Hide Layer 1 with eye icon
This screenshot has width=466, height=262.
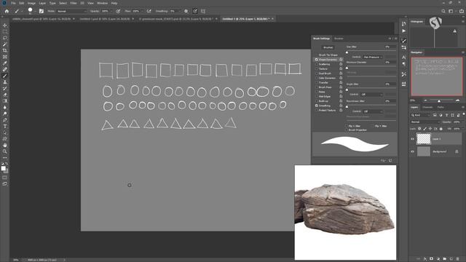click(x=413, y=139)
